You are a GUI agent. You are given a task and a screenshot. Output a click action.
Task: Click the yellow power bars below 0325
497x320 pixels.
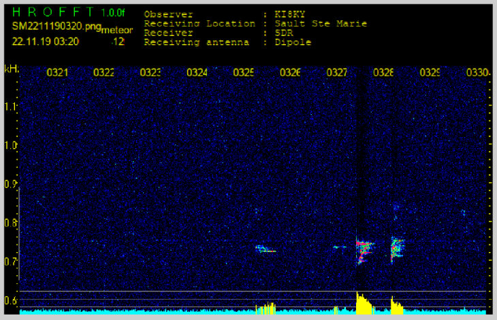265,309
